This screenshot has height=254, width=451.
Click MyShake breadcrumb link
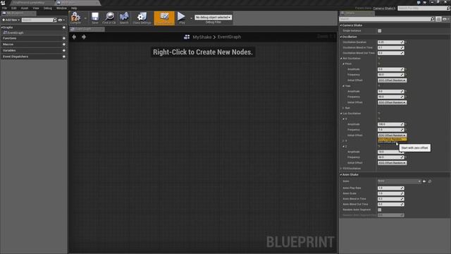coord(202,37)
